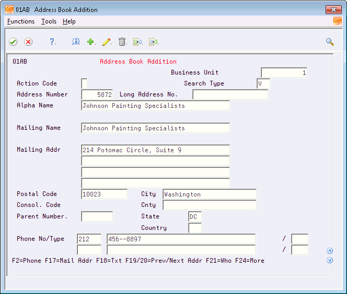347x294 pixels.
Task: Click the fourth Mailing Addr line
Action: point(156,183)
